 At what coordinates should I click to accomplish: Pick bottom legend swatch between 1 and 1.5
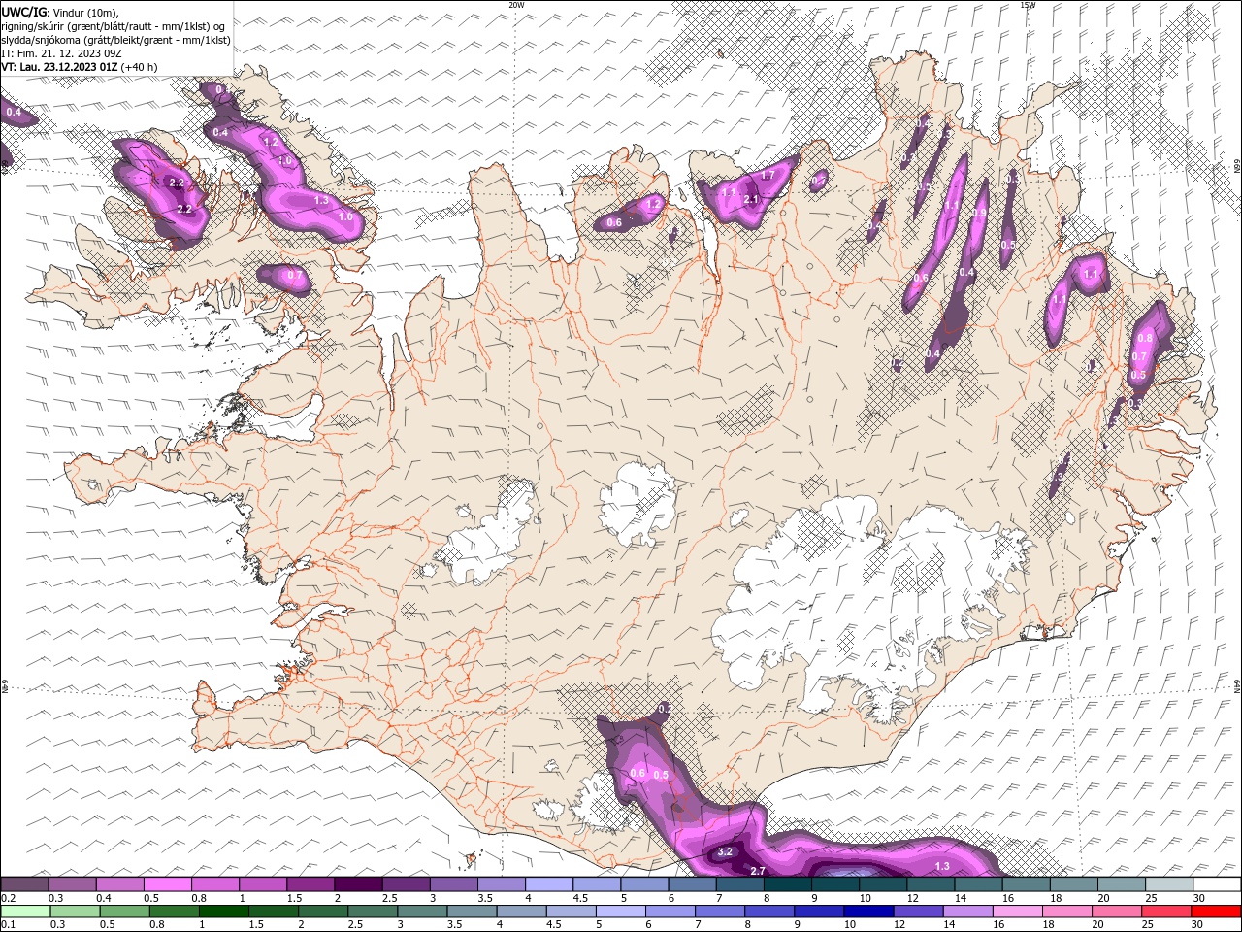pyautogui.click(x=224, y=912)
